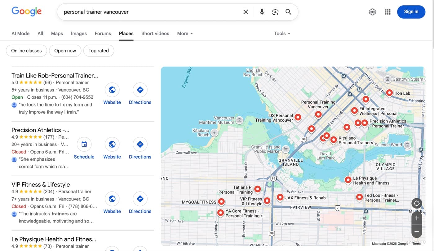Screen dimensions: 434x251
Task: Switch to the Forums tab
Action: pyautogui.click(x=103, y=34)
